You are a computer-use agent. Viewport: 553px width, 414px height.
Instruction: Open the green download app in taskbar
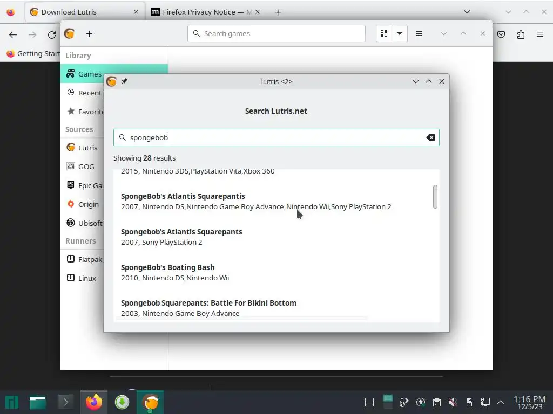coord(122,402)
